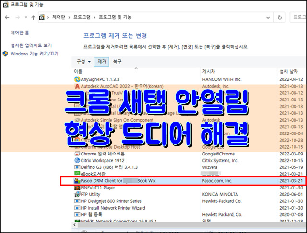Select Chrome 원격 데스크톱 entry
This screenshot has width=307, height=233.
pos(103,154)
